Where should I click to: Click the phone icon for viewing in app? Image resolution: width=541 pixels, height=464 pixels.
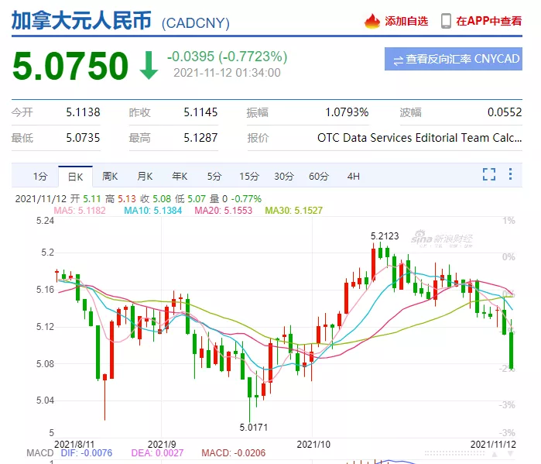[x=446, y=22]
